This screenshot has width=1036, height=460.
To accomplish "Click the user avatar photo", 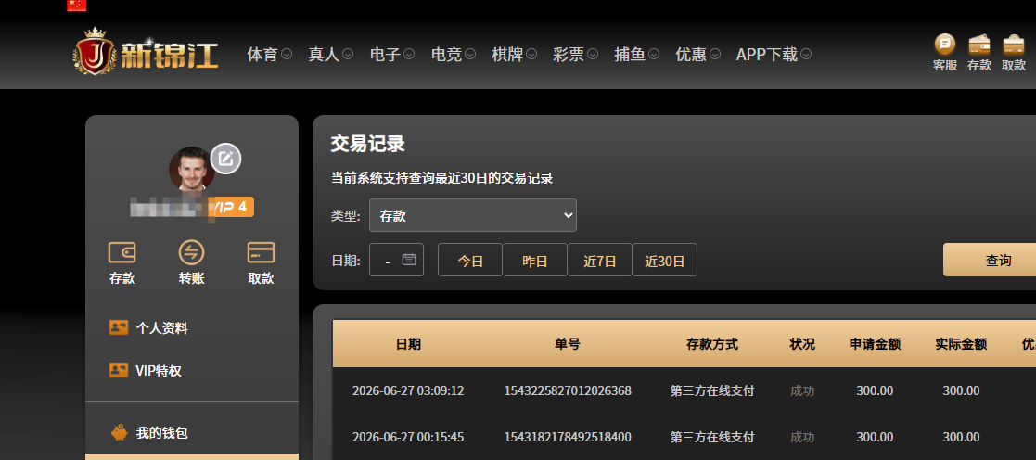I will (x=192, y=169).
